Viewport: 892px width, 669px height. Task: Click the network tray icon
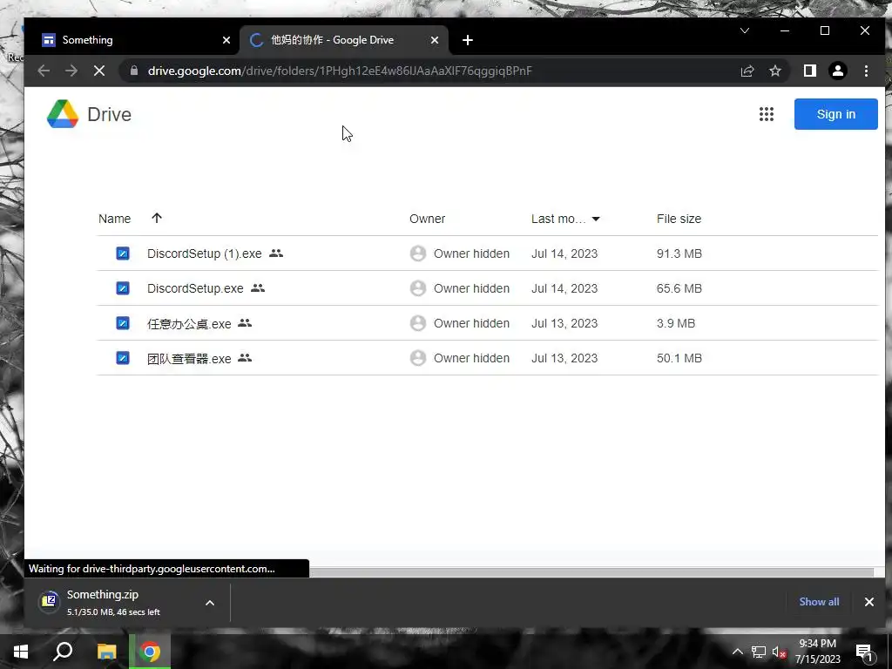click(759, 652)
